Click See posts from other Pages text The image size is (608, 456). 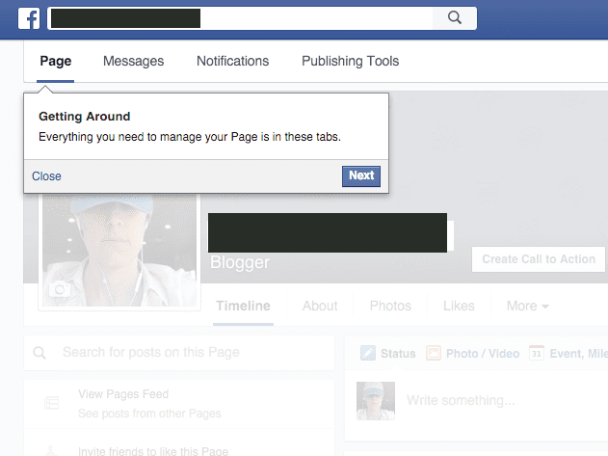click(149, 414)
